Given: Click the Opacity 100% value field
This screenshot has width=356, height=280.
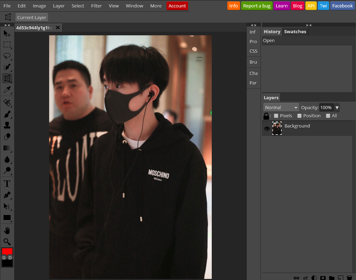Looking at the screenshot, I should 326,108.
